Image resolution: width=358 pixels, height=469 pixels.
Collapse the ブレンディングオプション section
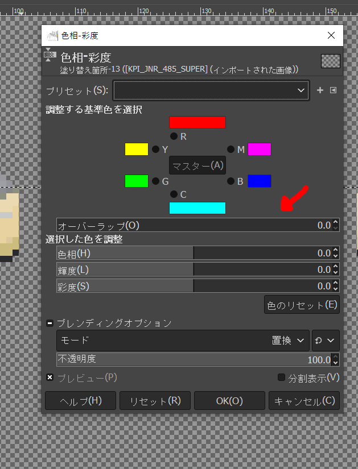tap(50, 323)
